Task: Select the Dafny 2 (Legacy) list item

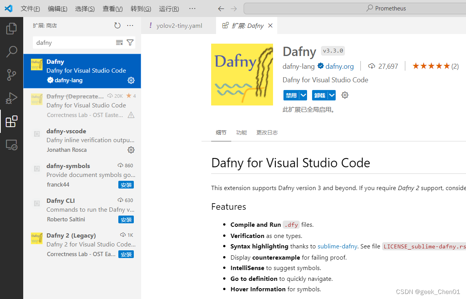Action: click(82, 245)
